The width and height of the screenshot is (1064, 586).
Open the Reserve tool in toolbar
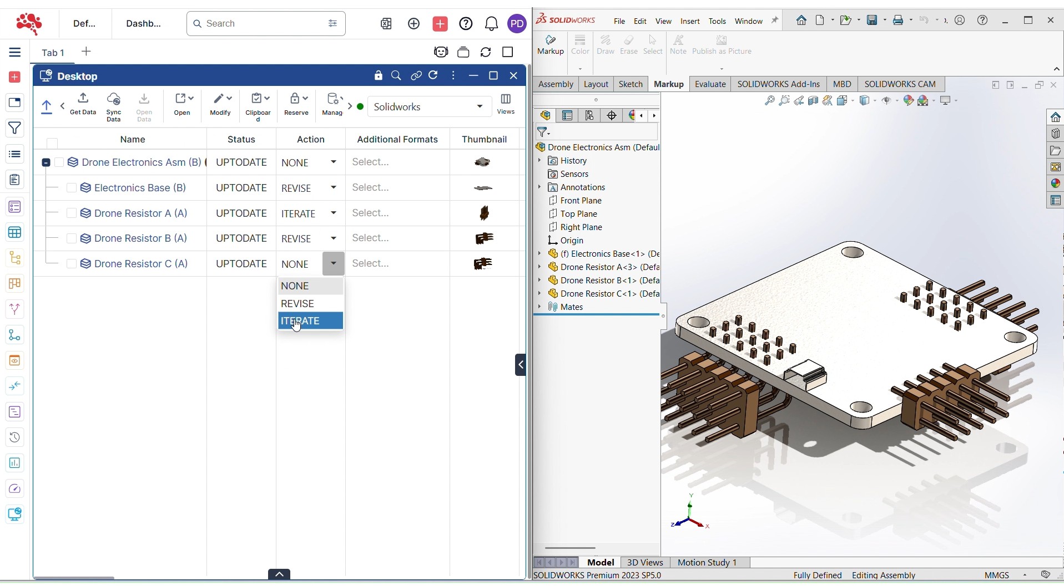(x=296, y=104)
